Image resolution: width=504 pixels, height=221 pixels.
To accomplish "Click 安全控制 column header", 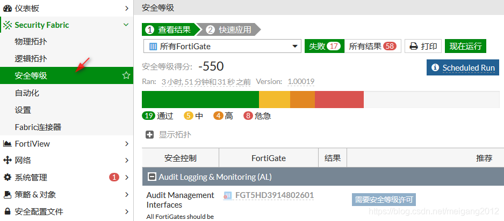I will [x=181, y=158].
